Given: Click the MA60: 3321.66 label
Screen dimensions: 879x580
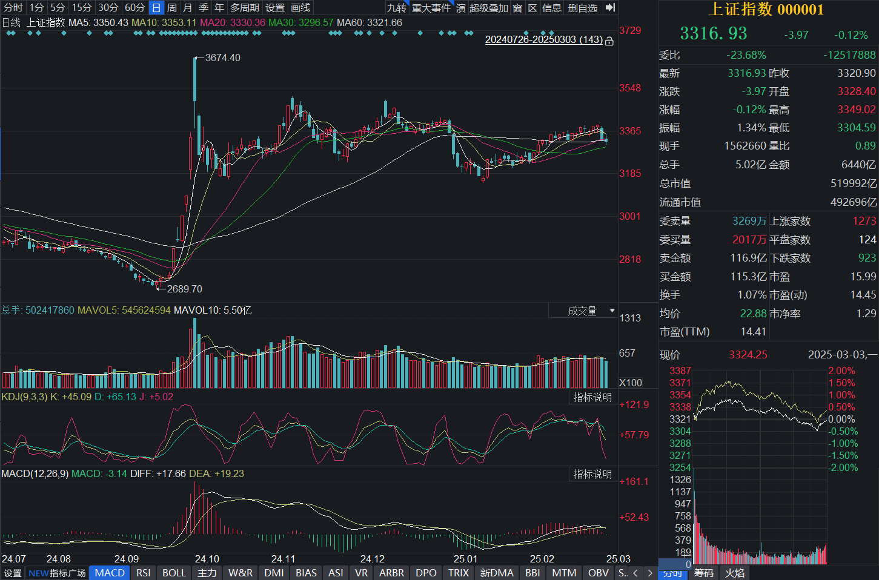Looking at the screenshot, I should [x=370, y=22].
